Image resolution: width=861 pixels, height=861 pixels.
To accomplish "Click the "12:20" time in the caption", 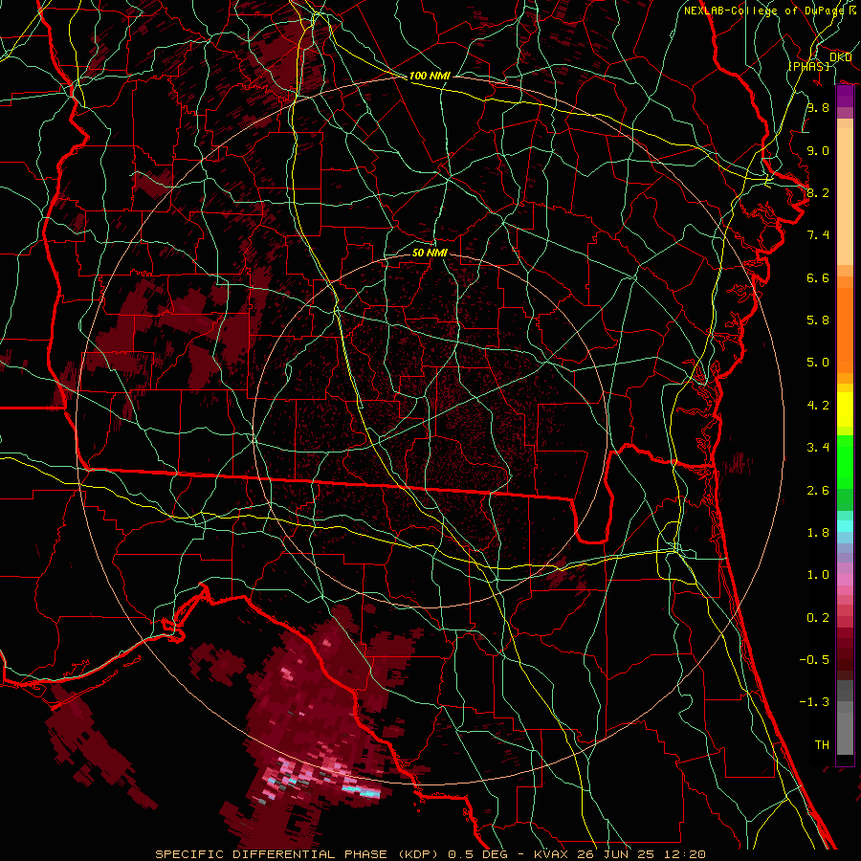I will tap(684, 854).
